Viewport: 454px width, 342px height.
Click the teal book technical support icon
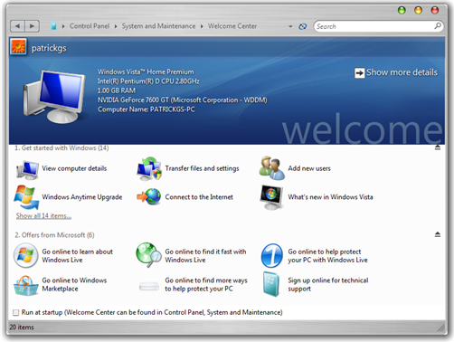coord(271,284)
